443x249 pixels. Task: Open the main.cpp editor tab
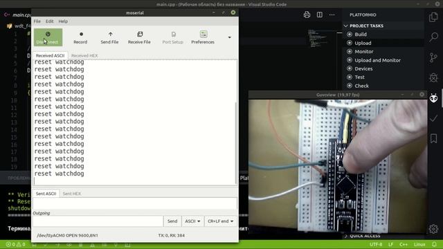point(17,15)
